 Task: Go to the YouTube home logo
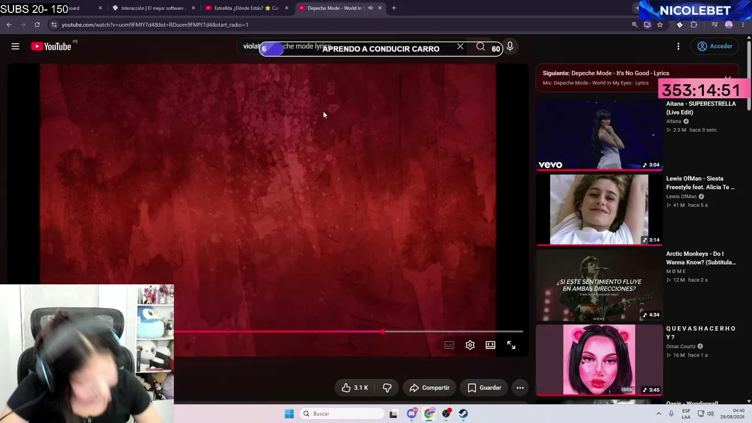pyautogui.click(x=51, y=46)
